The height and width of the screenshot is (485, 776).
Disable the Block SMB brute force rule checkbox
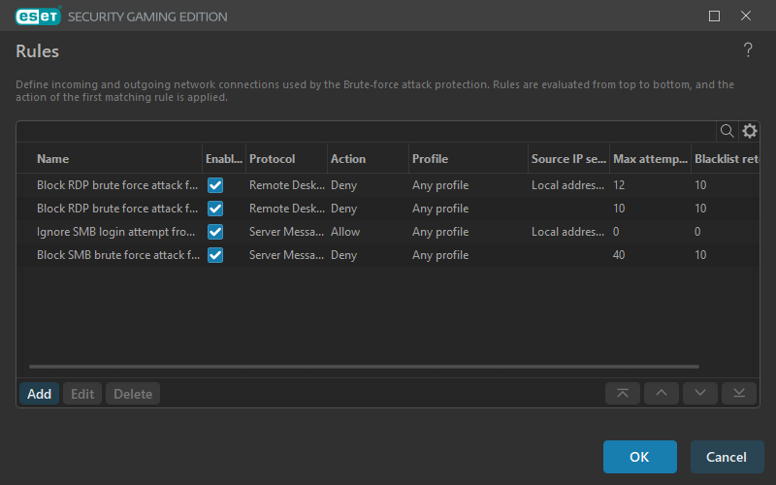[215, 255]
